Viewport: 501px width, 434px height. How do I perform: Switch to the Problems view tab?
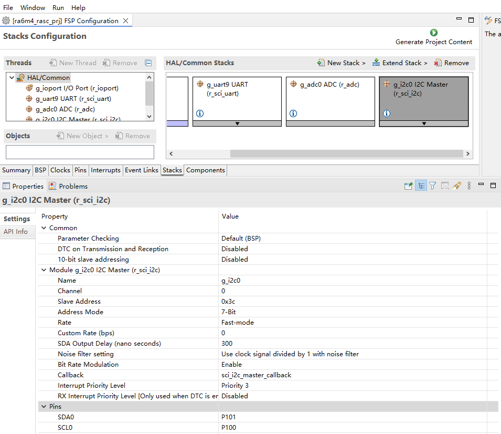[68, 186]
